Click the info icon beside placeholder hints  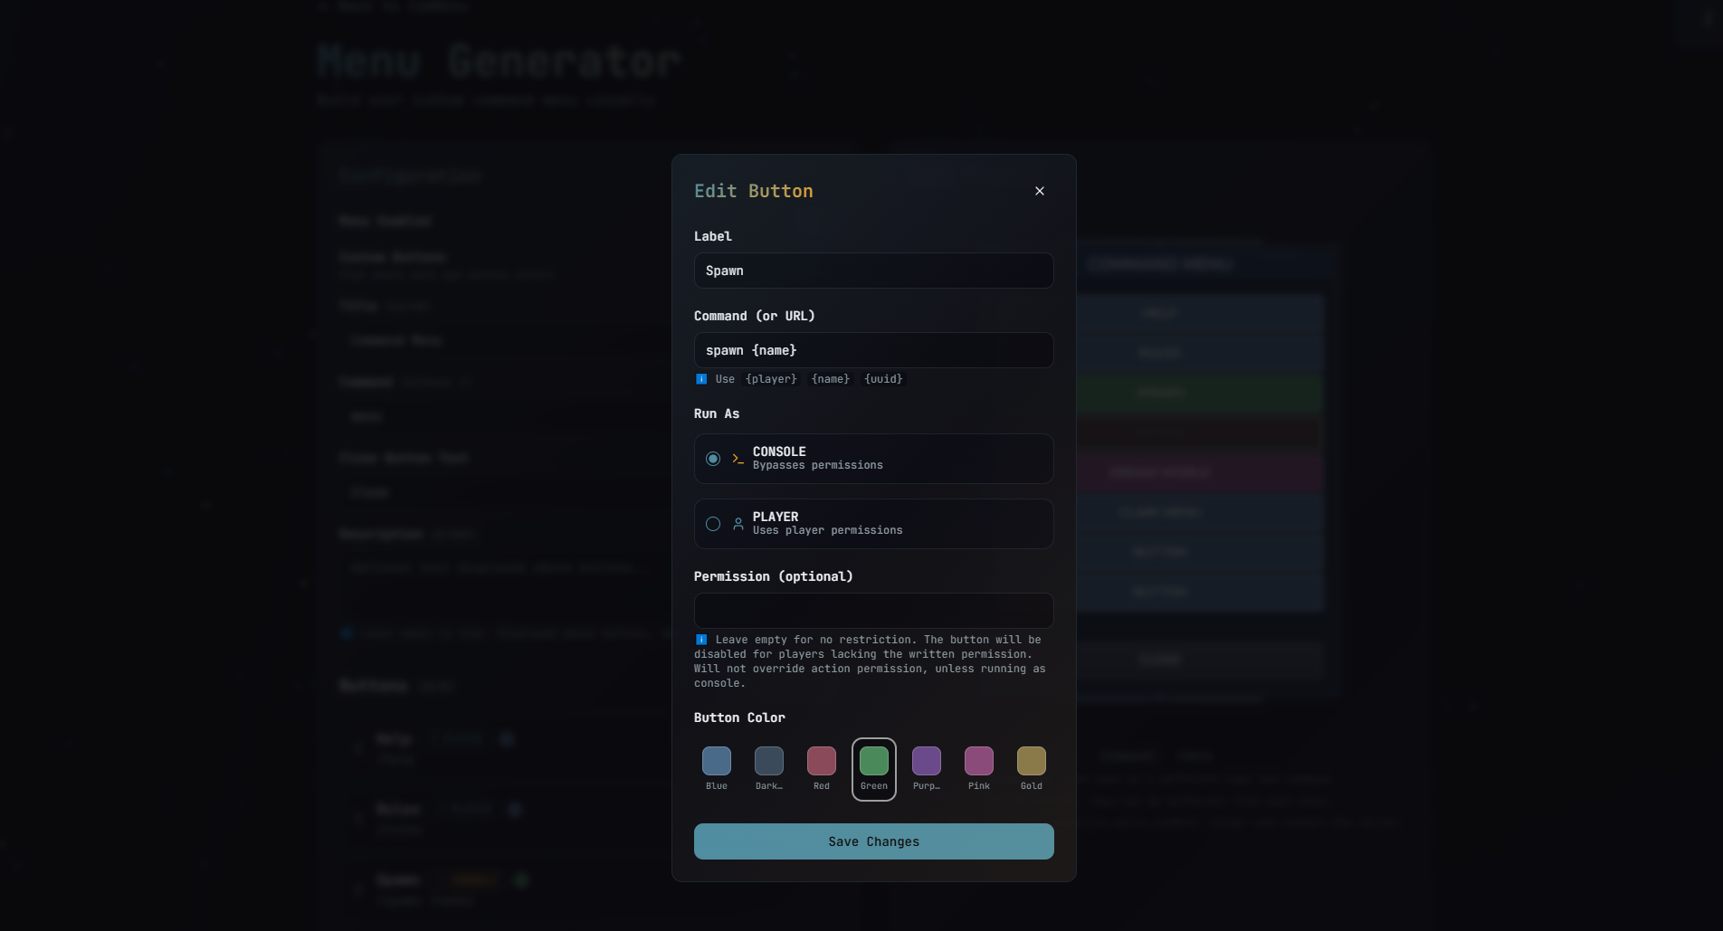click(x=701, y=379)
